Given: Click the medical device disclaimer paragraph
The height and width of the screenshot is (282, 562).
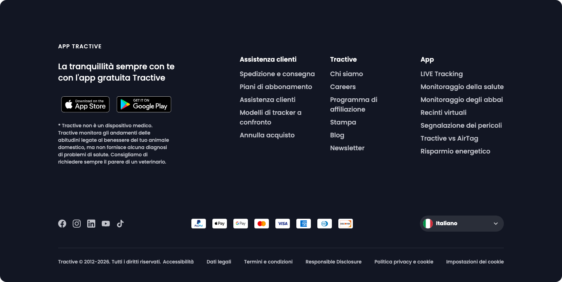Looking at the screenshot, I should [x=113, y=144].
